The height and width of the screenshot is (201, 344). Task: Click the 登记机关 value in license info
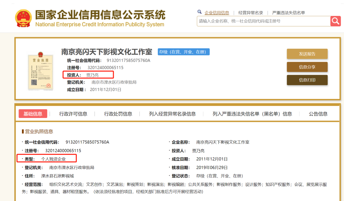pos(72,168)
